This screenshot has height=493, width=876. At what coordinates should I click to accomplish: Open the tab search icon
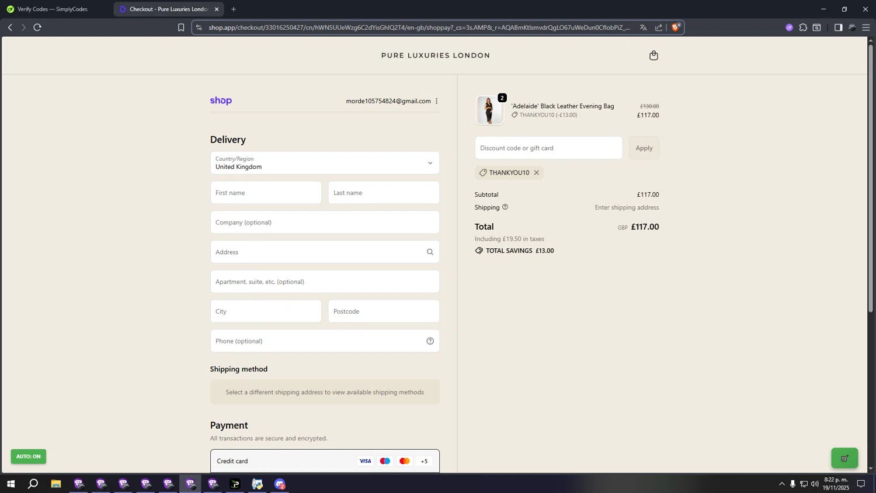pyautogui.click(x=817, y=27)
